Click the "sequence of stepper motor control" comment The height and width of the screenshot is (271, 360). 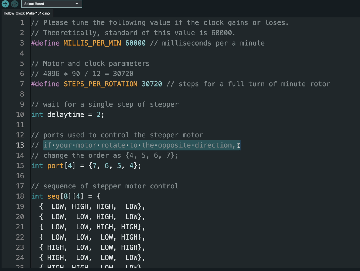coord(111,186)
